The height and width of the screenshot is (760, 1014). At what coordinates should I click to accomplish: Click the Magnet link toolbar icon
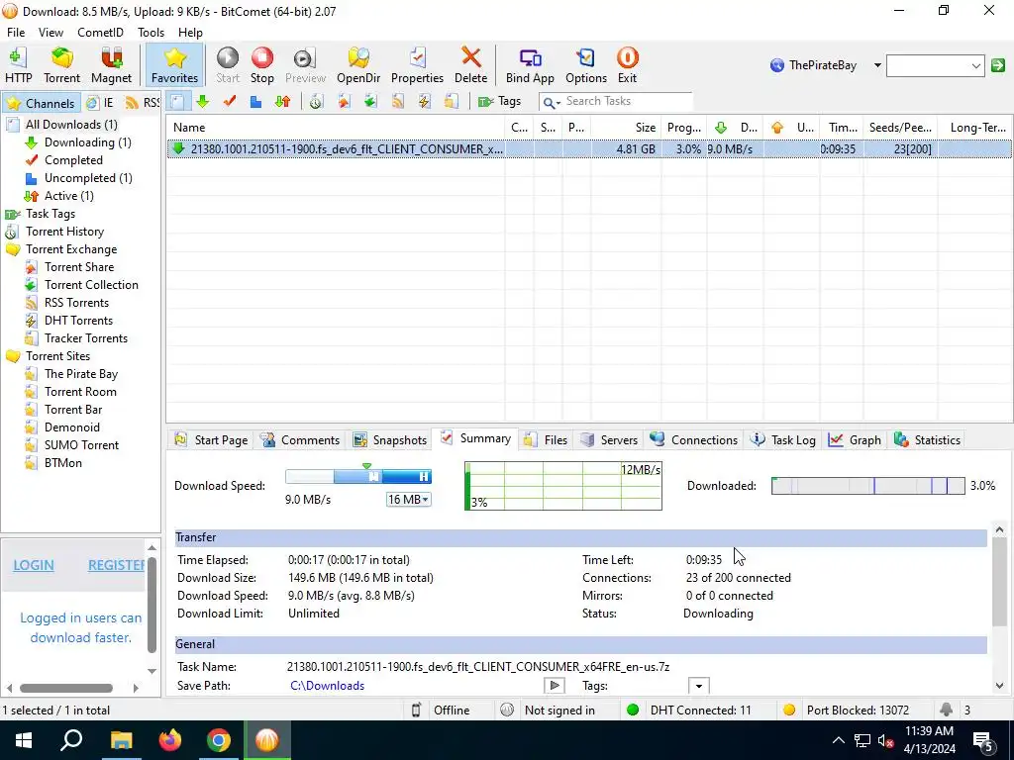[111, 64]
